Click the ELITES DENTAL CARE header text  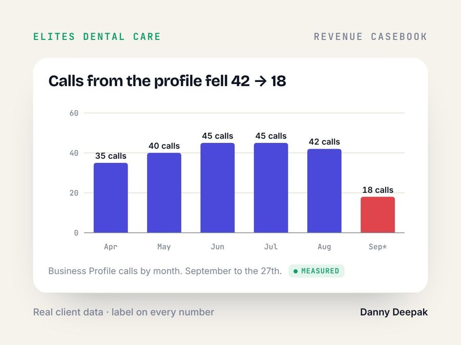(97, 37)
